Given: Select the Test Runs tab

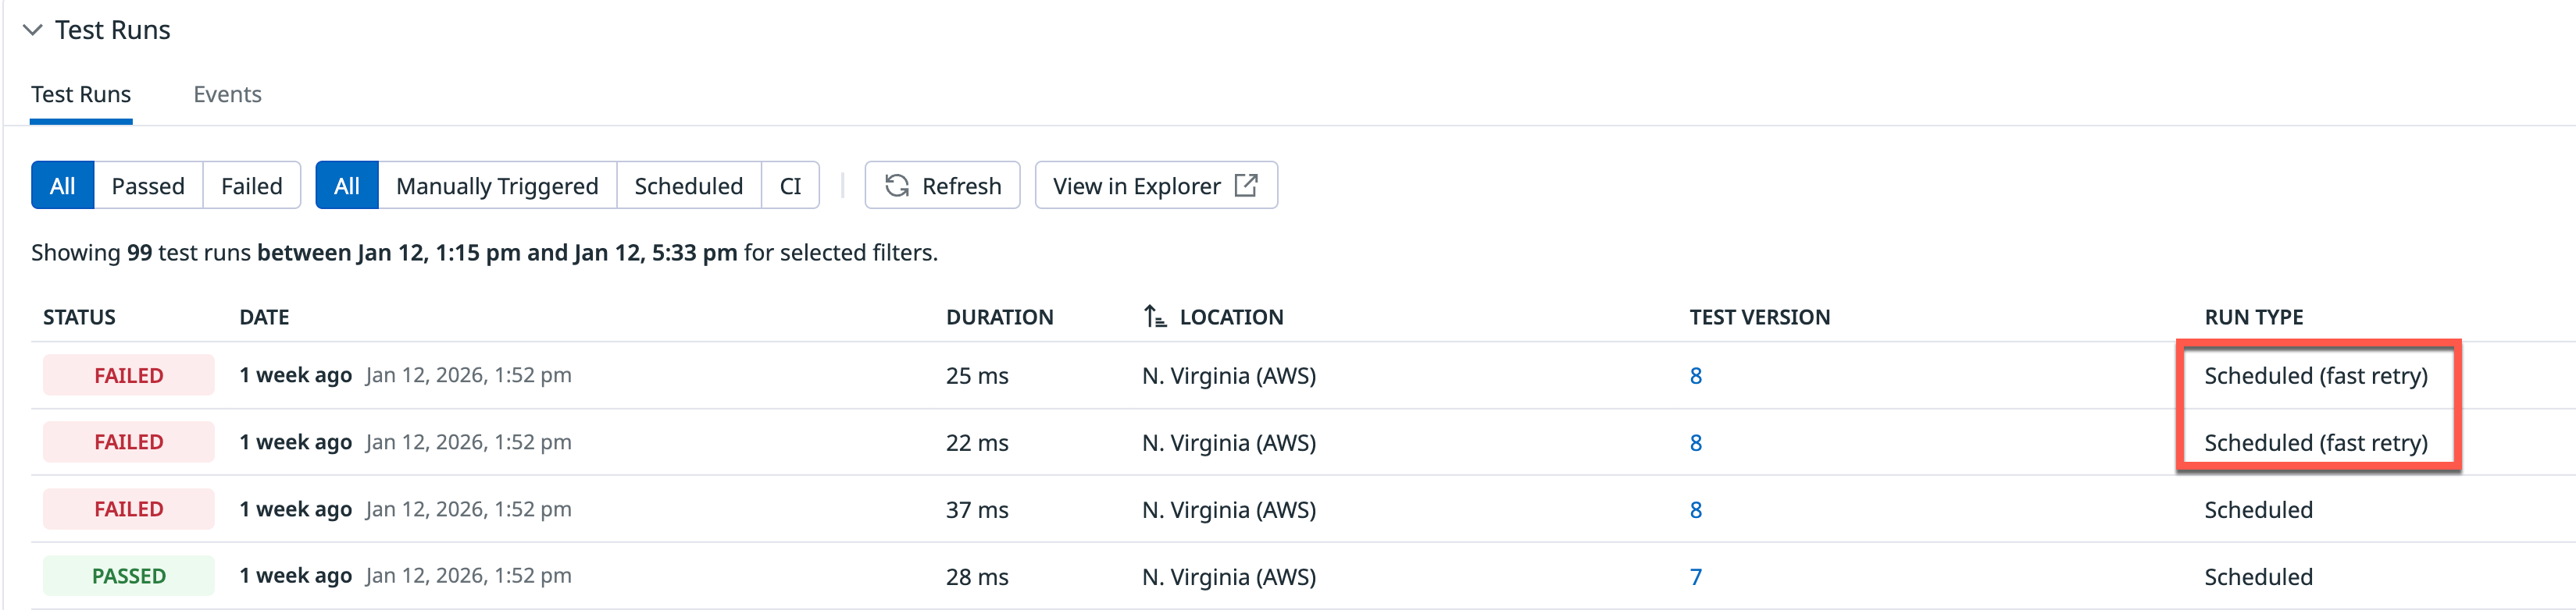Looking at the screenshot, I should point(81,95).
